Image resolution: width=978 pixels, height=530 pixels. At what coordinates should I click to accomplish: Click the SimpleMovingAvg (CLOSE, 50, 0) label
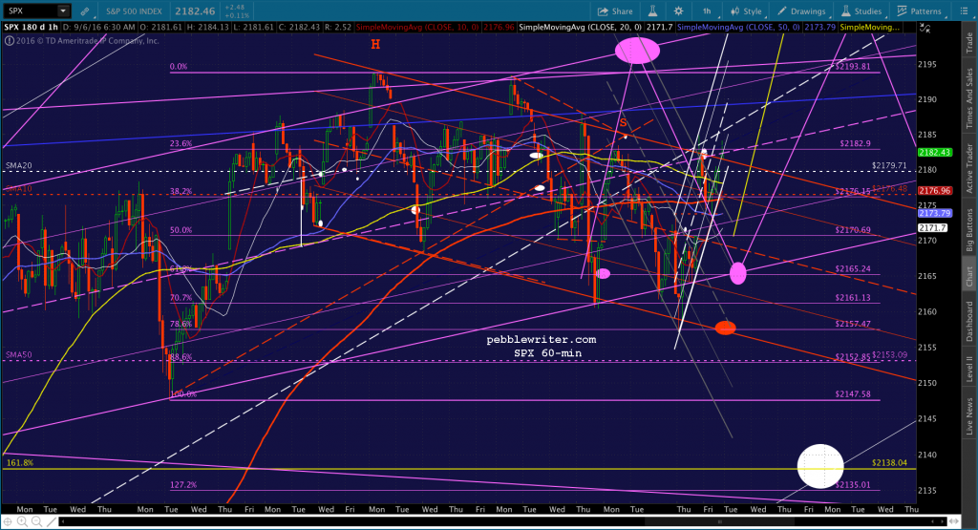[x=740, y=28]
